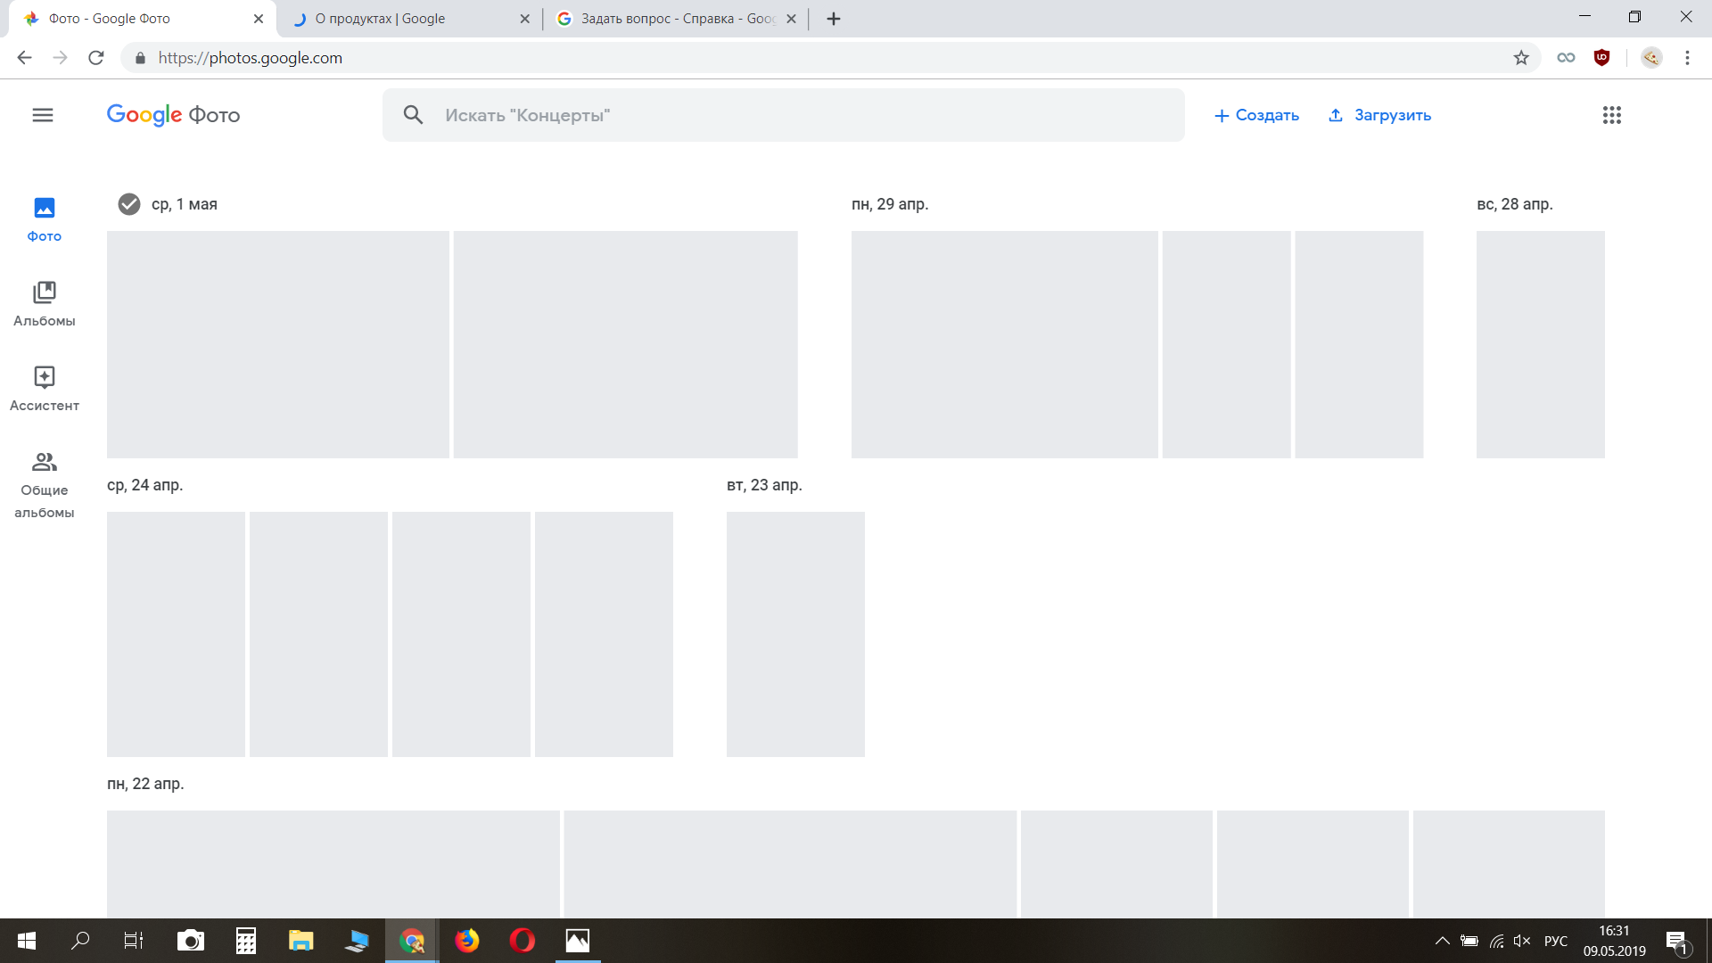Open the first photo from ср, 24 апр.

(176, 634)
